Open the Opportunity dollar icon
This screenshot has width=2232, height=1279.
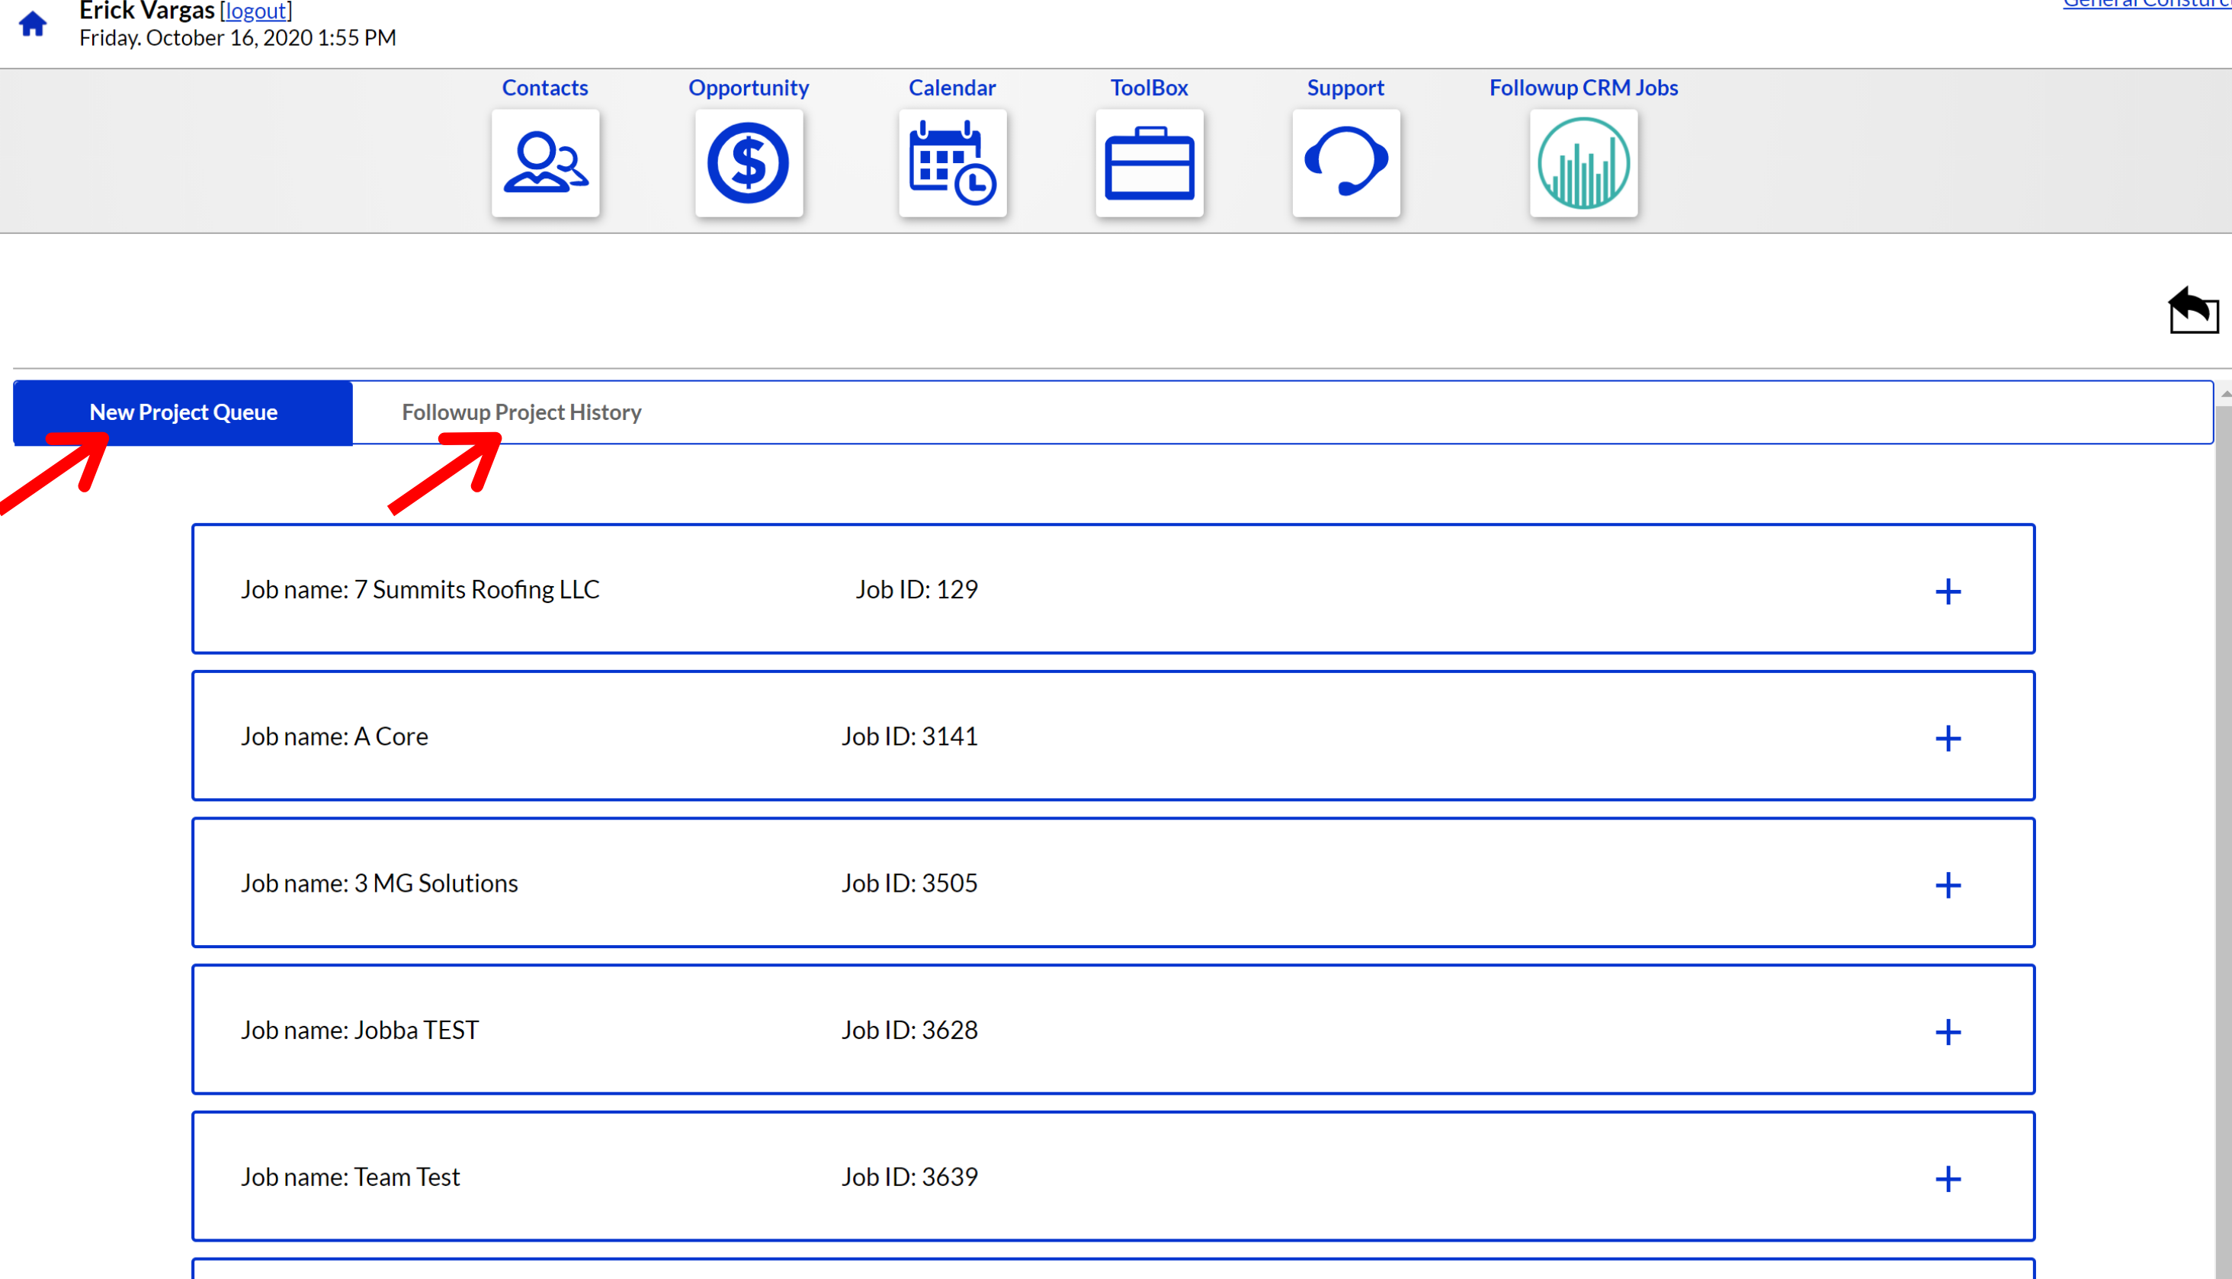(749, 162)
